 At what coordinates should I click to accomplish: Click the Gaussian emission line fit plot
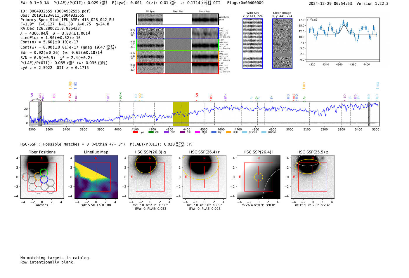[342, 40]
